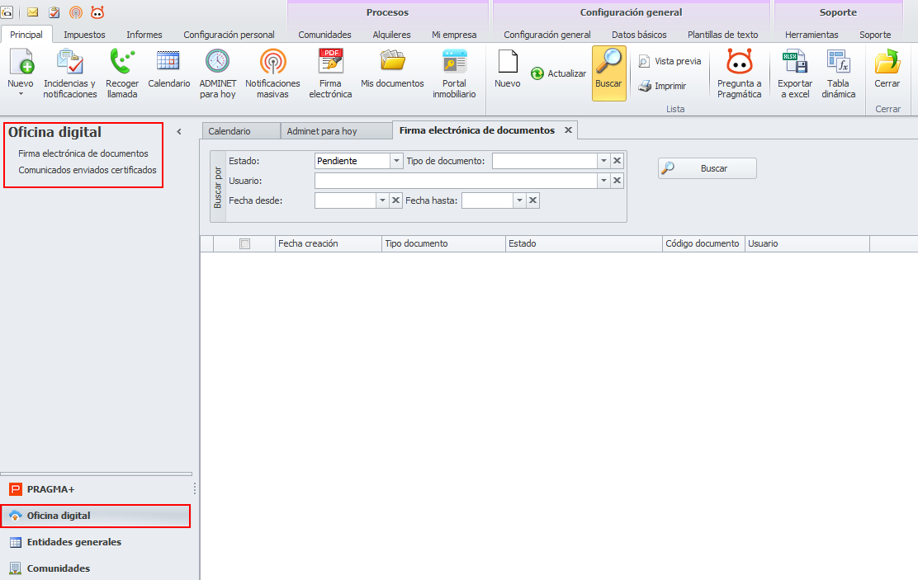Open ADMINET para hoy clock icon
Viewport: 918px width, 580px height.
(x=217, y=62)
